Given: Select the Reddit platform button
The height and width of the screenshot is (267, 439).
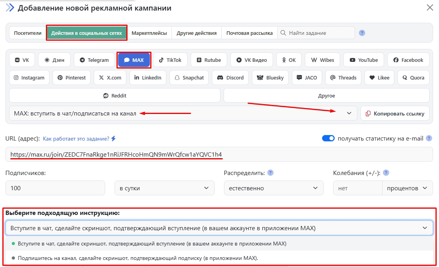Looking at the screenshot, I should tap(115, 96).
